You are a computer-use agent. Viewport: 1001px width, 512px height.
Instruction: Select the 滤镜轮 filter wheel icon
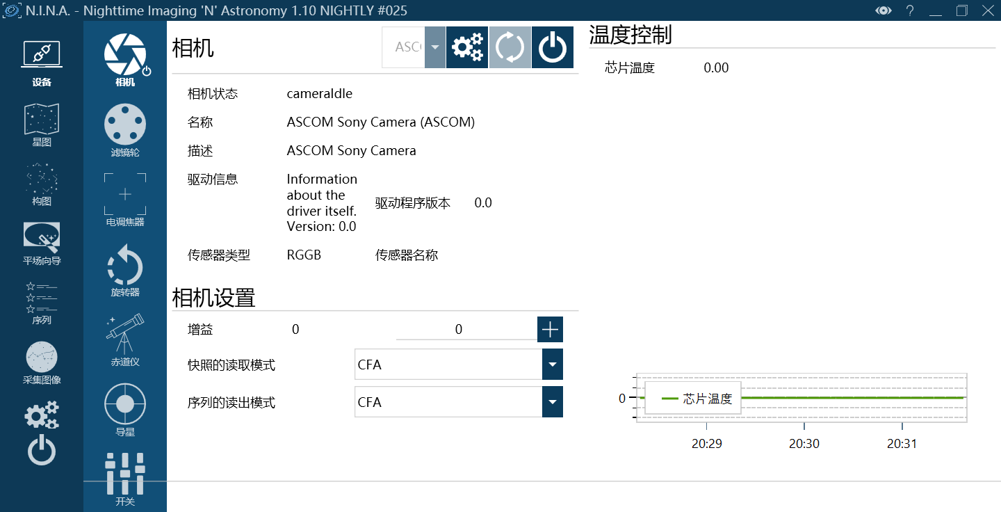125,130
